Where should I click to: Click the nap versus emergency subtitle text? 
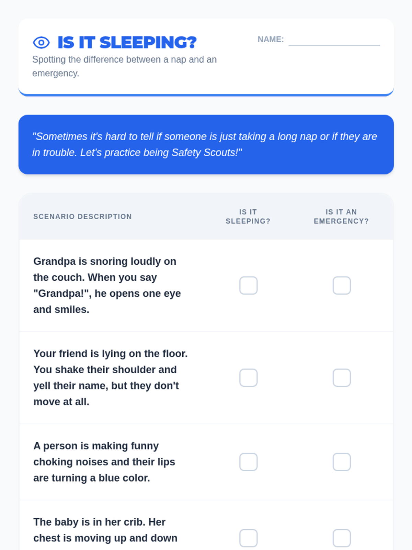click(124, 66)
